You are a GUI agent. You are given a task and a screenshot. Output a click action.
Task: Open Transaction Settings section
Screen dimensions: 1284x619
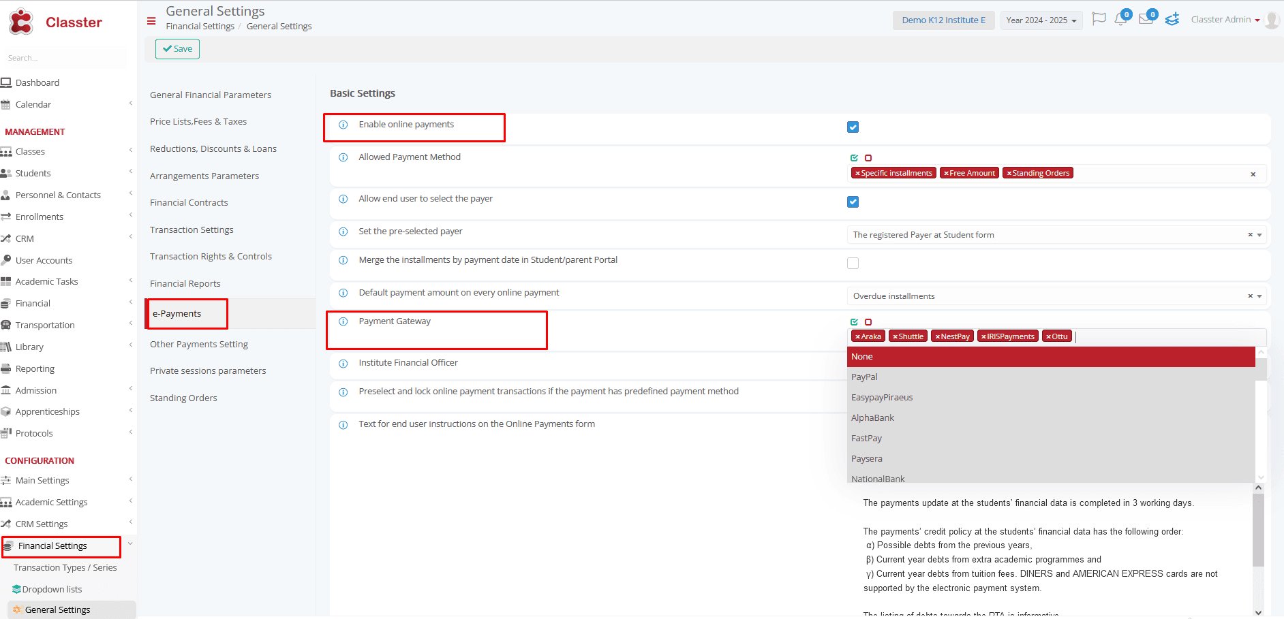tap(192, 230)
